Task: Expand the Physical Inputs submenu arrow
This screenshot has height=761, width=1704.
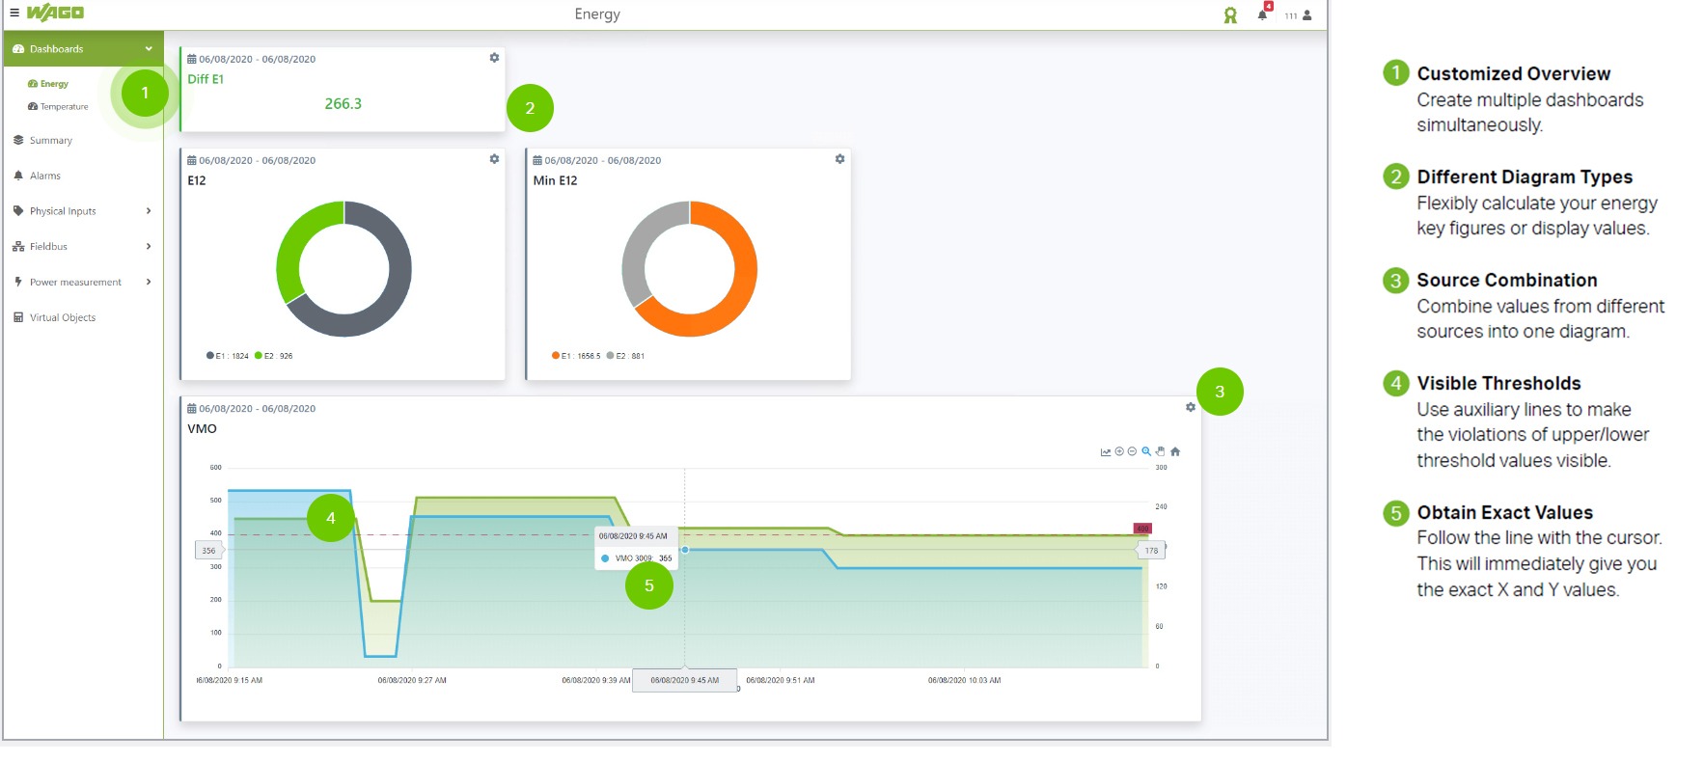Action: tap(149, 210)
